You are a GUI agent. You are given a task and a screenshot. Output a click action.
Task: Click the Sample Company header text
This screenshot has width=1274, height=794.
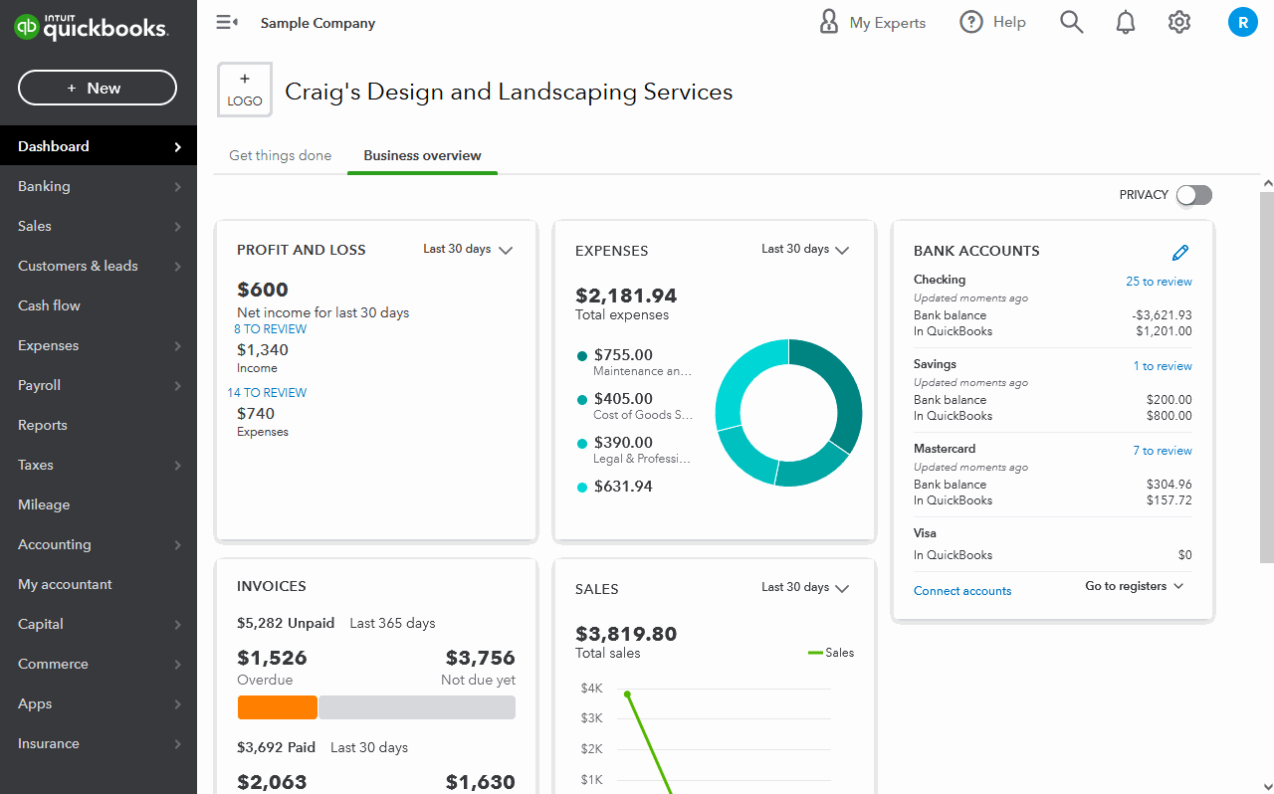318,23
